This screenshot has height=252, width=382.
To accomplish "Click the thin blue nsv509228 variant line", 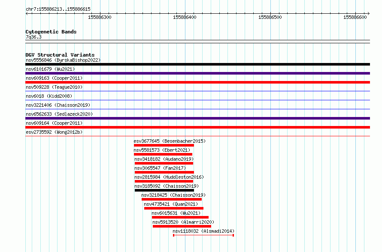I will (197, 91).
